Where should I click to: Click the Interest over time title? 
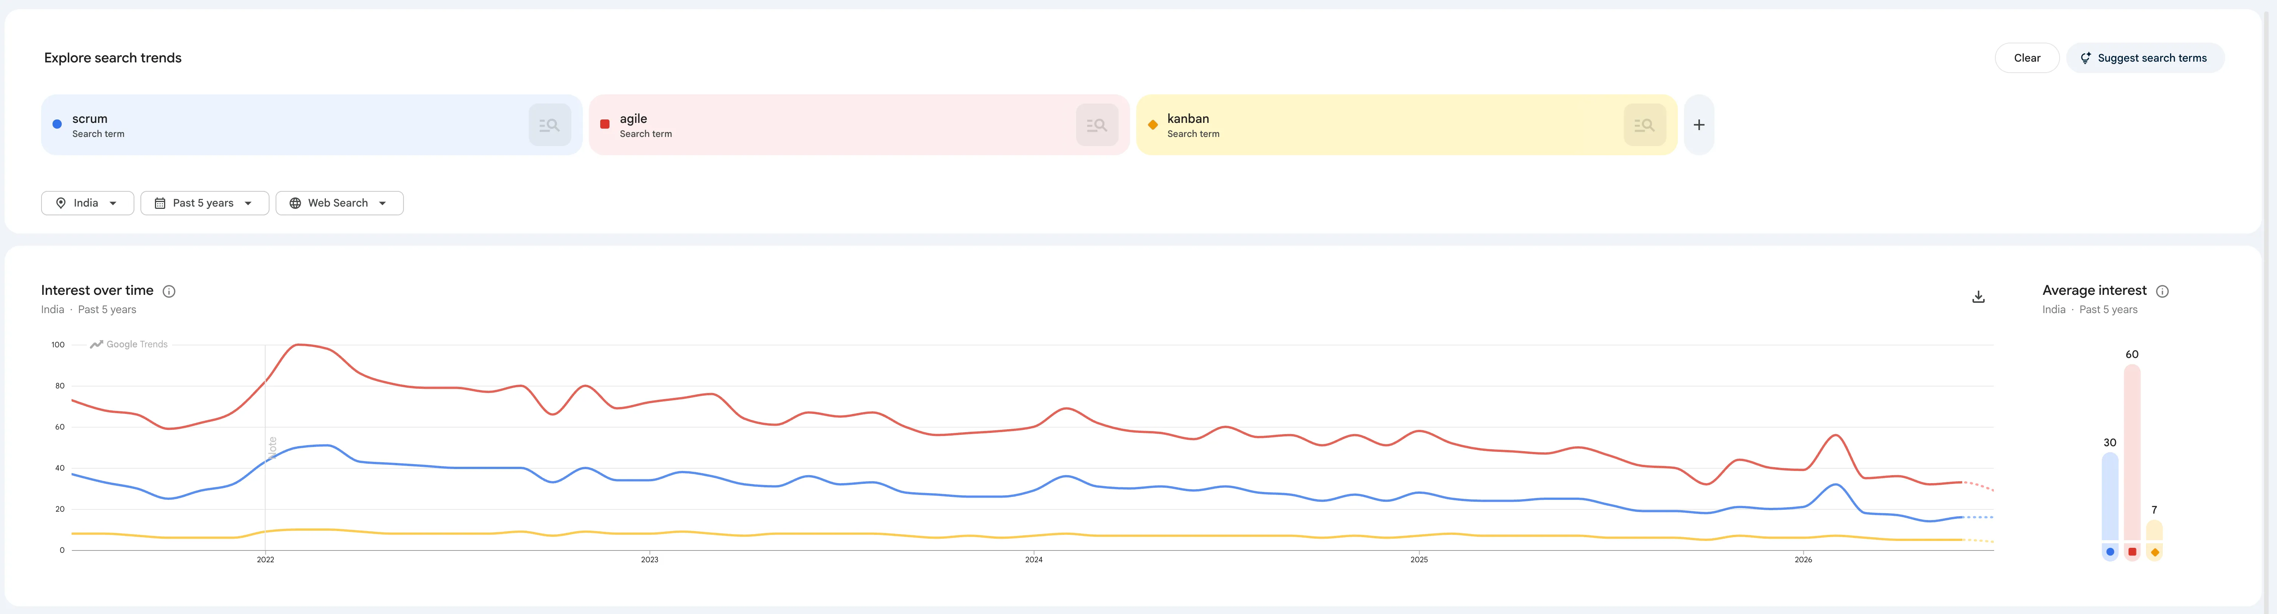click(97, 291)
